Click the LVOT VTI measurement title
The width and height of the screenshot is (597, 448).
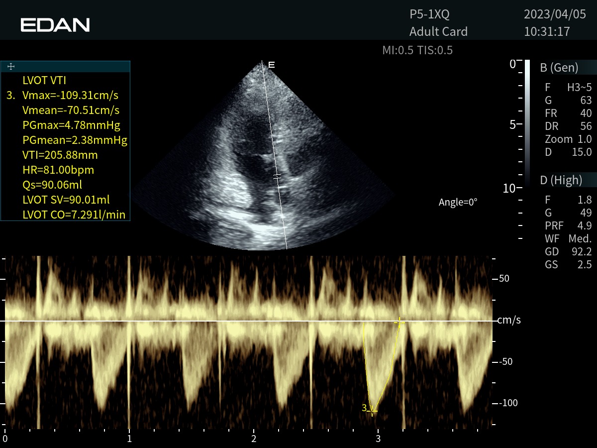coord(44,81)
